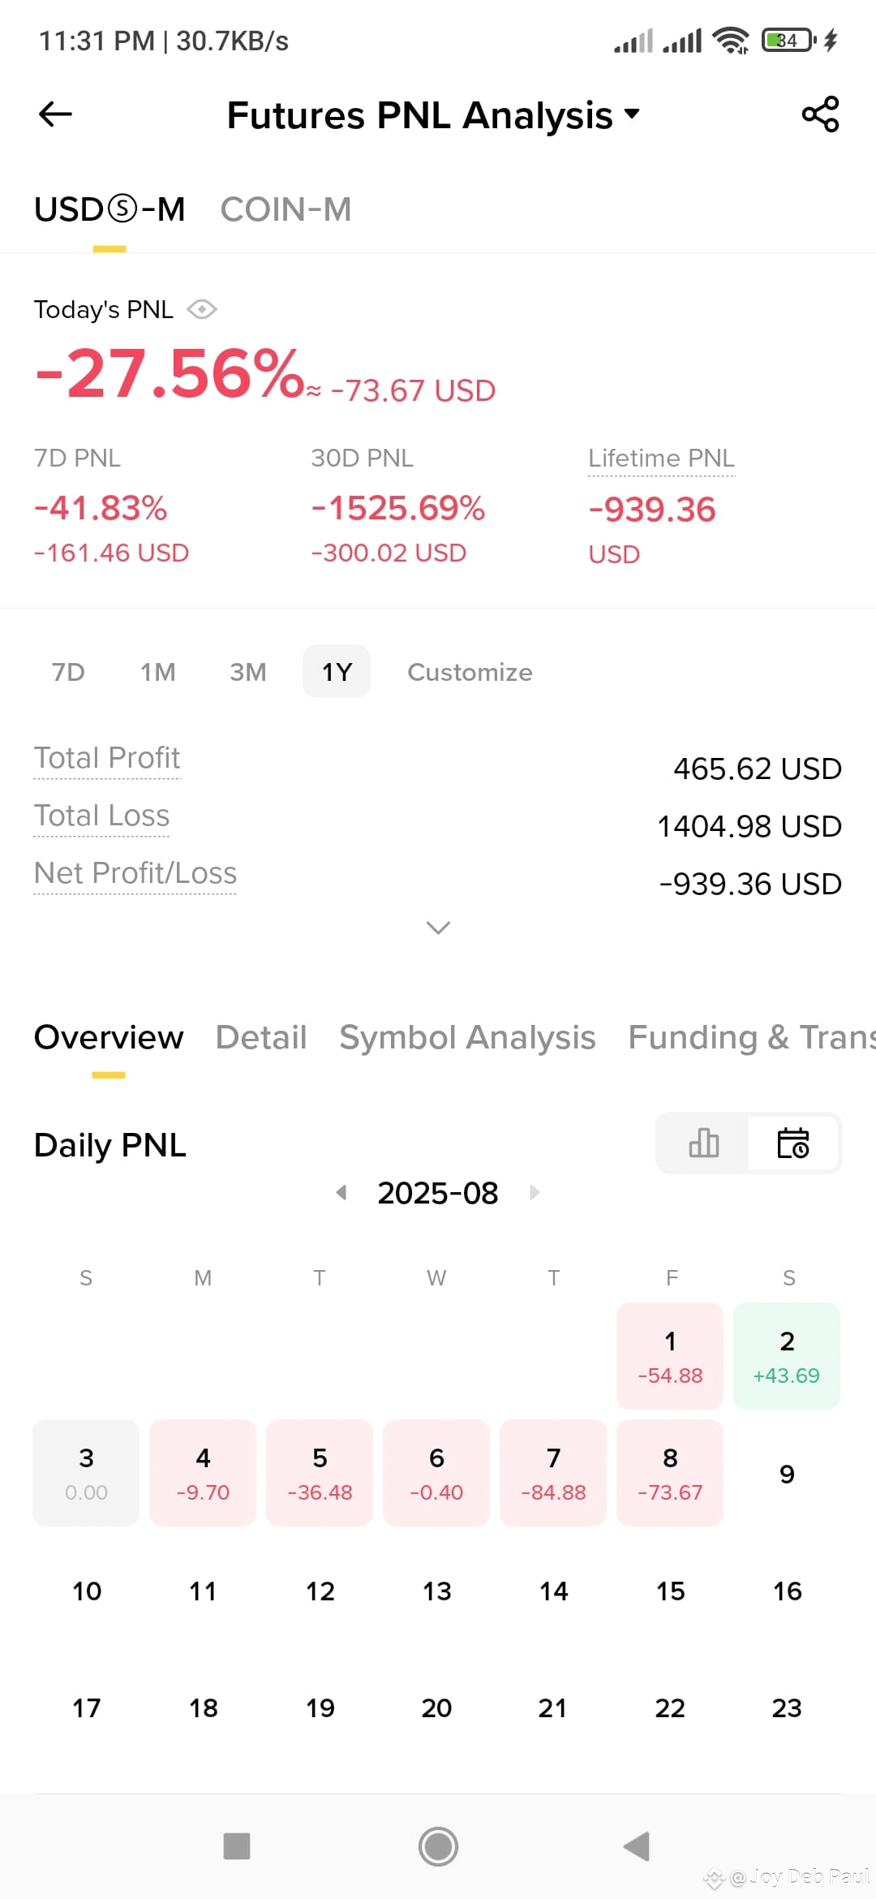876x1899 pixels.
Task: Select the 7D time range
Action: click(x=68, y=672)
